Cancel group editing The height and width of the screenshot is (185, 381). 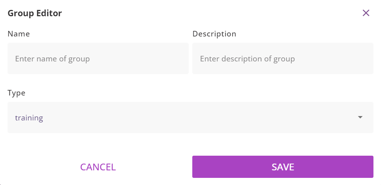click(98, 167)
